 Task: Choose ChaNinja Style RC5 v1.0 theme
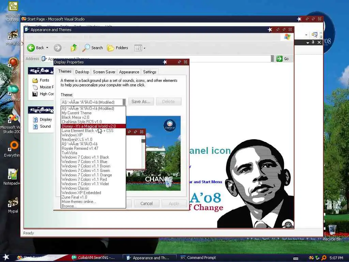[93, 122]
